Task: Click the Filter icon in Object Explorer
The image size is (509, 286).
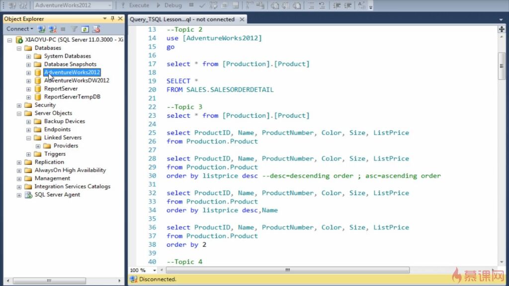Action: pos(74,29)
